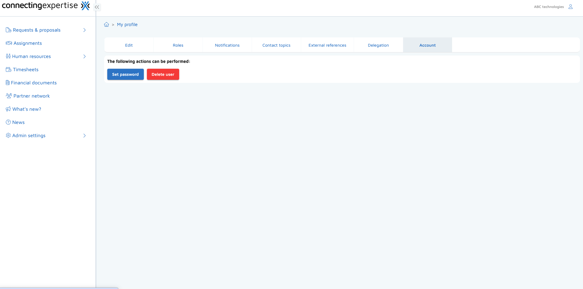Switch to the Edit tab
Image resolution: width=583 pixels, height=289 pixels.
click(129, 45)
